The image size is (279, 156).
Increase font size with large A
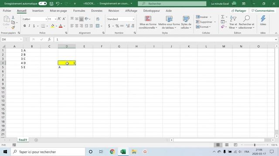pyautogui.click(x=59, y=19)
